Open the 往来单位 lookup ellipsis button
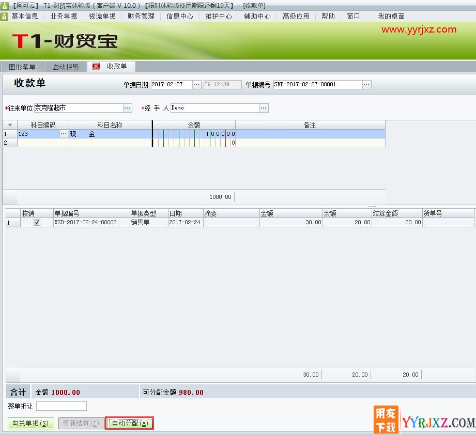 point(128,108)
